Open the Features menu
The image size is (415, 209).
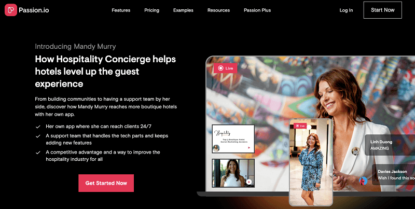point(121,10)
